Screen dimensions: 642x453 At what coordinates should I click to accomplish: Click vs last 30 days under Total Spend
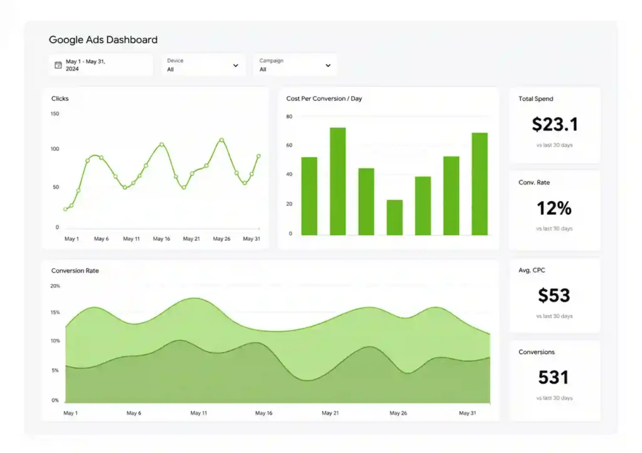554,145
